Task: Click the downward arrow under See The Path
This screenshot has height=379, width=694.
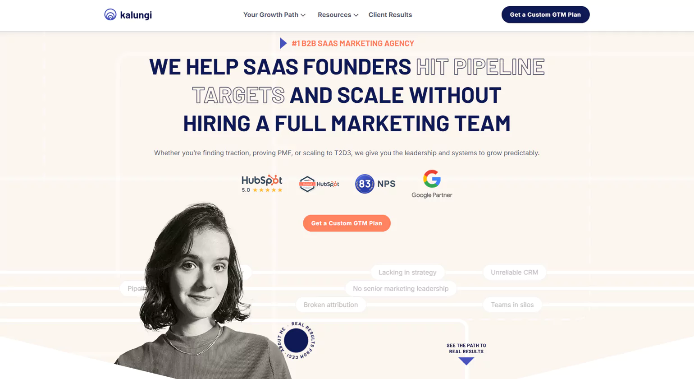Action: pyautogui.click(x=466, y=361)
